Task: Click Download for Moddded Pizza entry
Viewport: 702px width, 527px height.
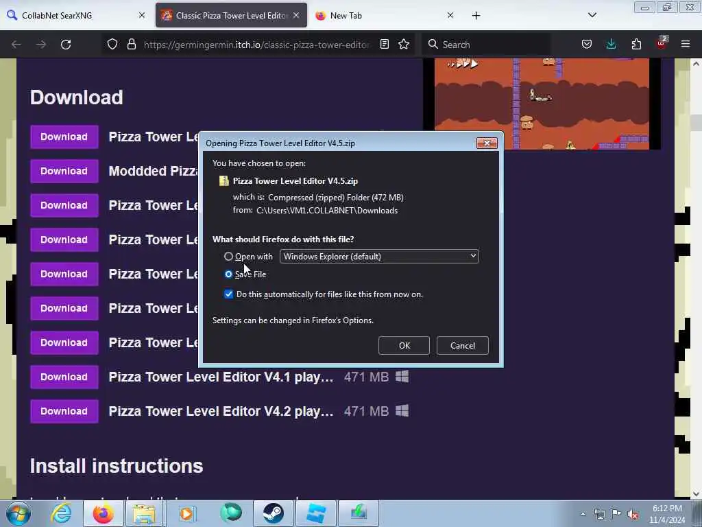Action: click(64, 171)
